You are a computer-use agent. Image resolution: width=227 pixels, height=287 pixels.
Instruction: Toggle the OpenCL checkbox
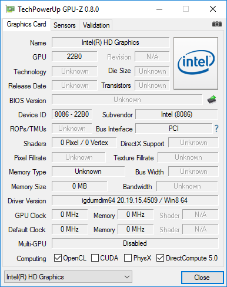[x=58, y=258]
